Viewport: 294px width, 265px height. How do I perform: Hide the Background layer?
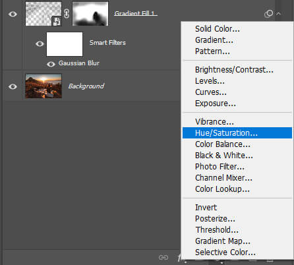pyautogui.click(x=13, y=86)
